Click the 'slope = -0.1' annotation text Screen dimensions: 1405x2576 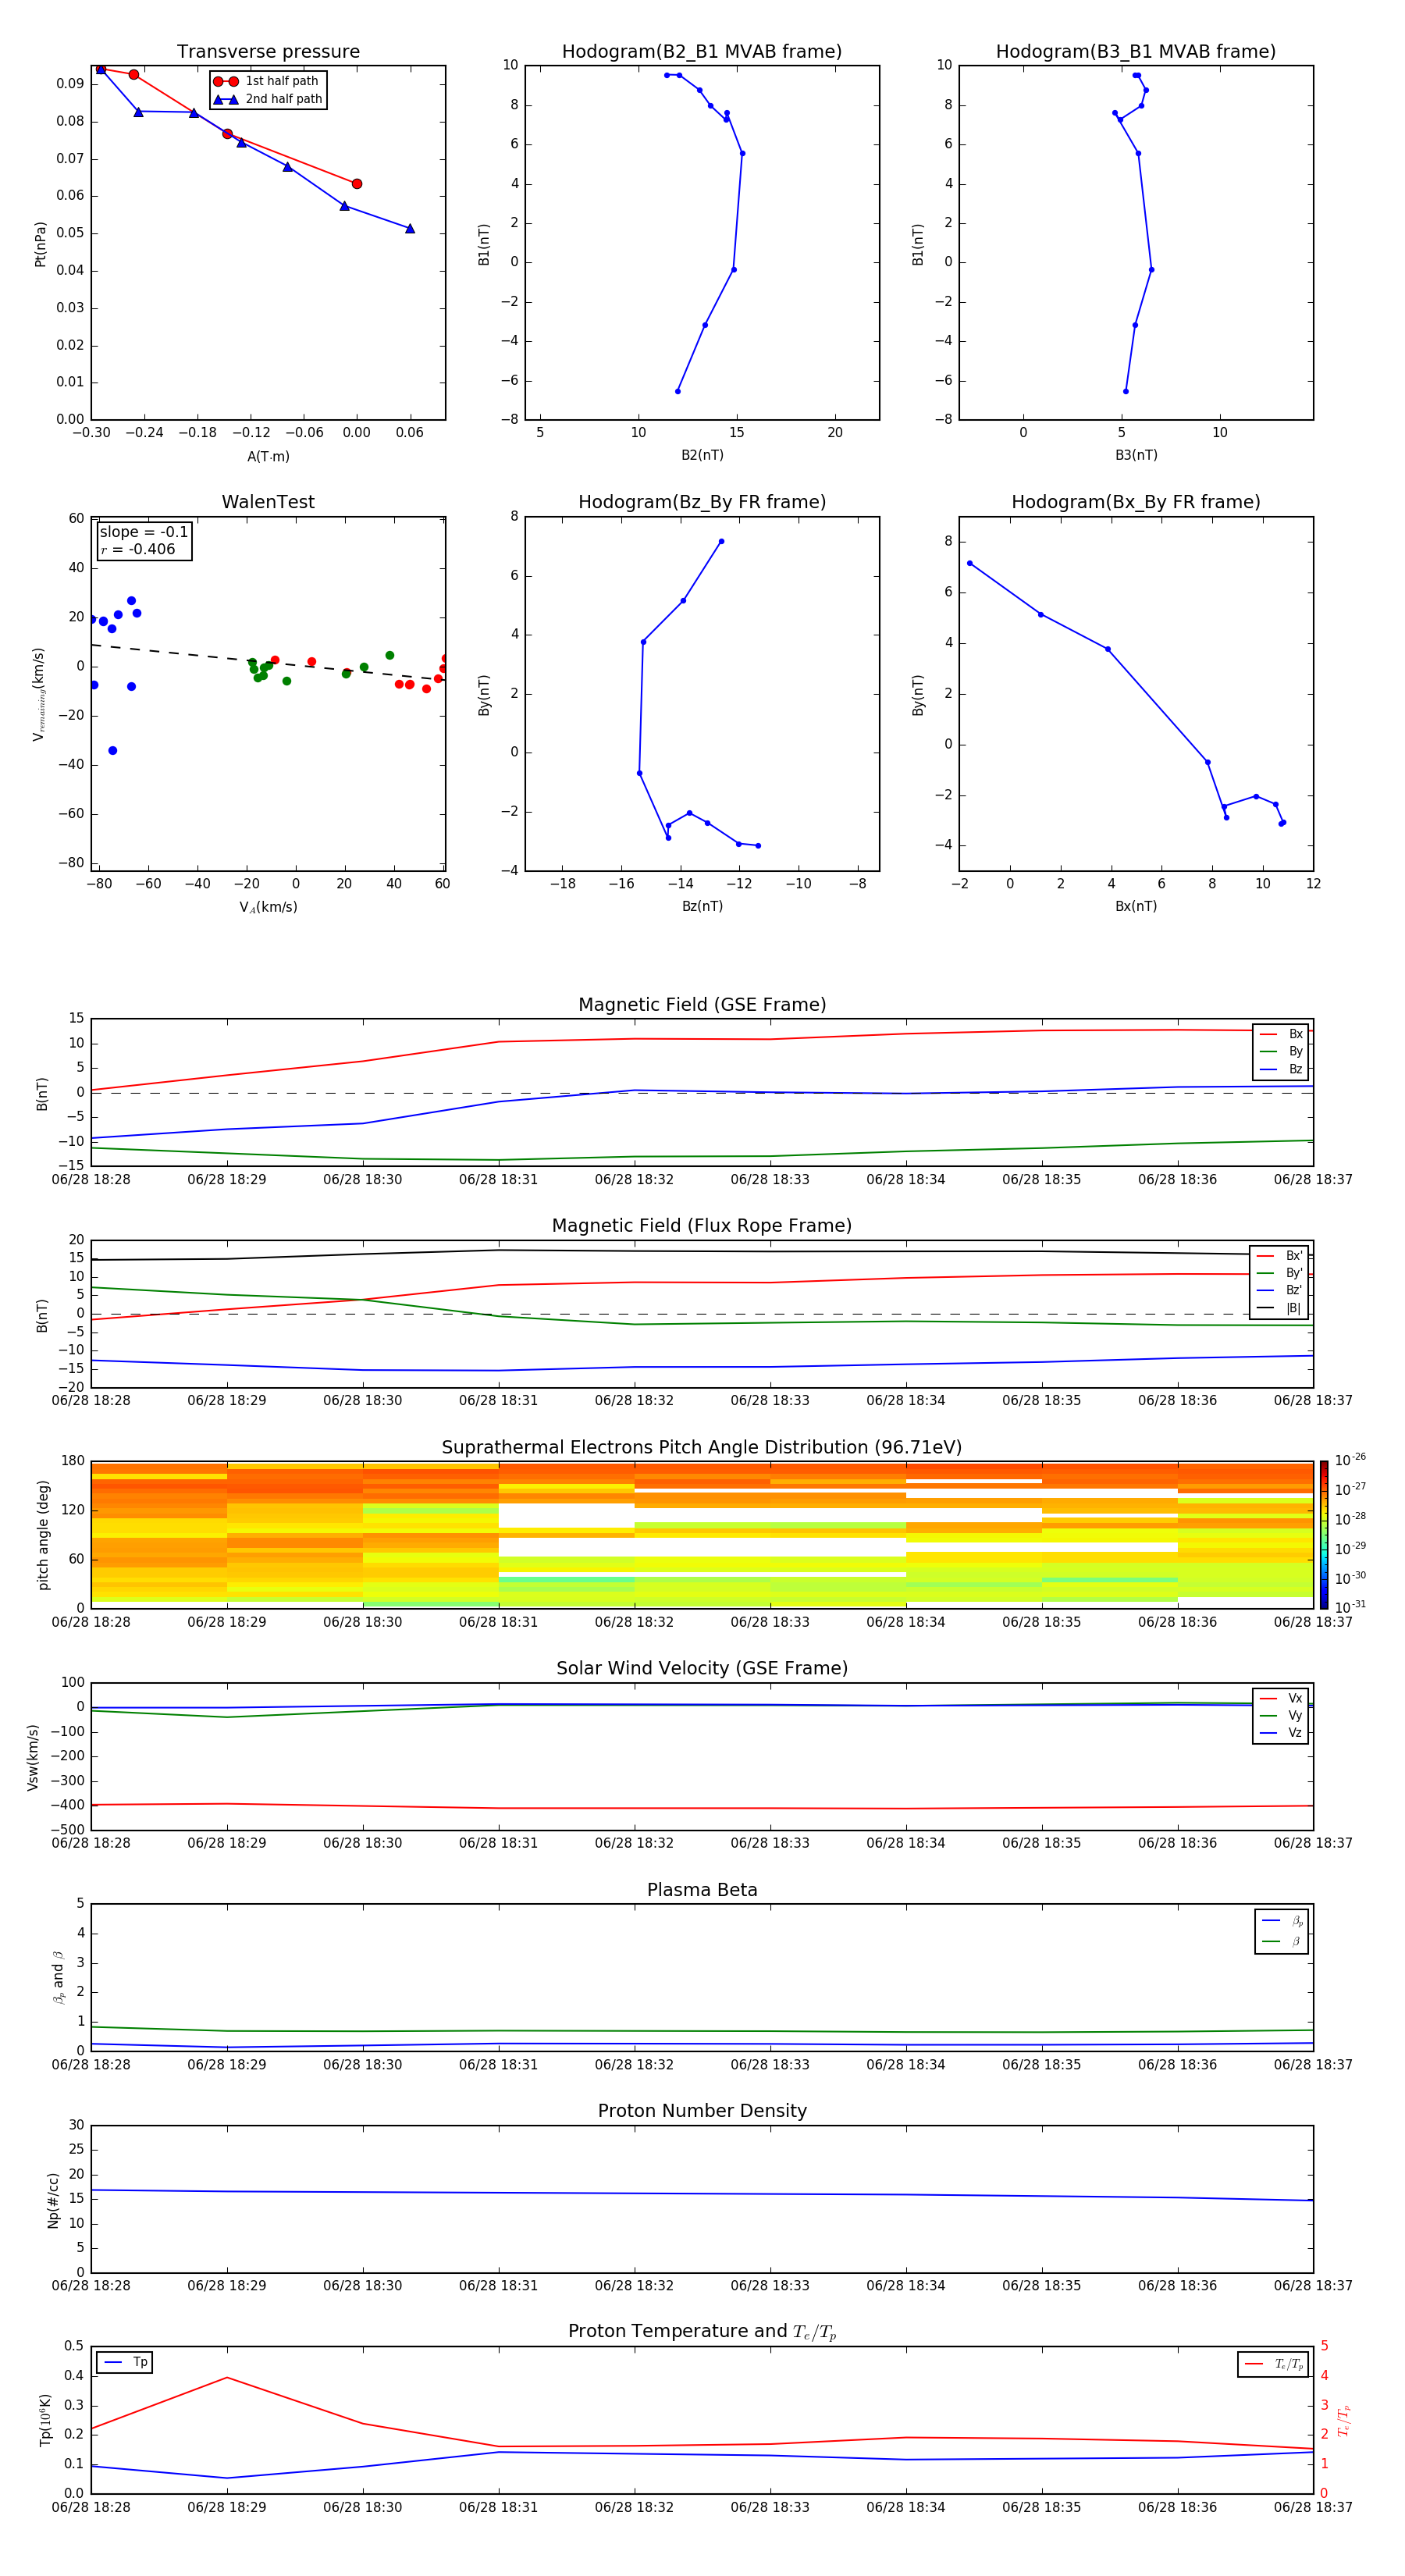(x=144, y=532)
